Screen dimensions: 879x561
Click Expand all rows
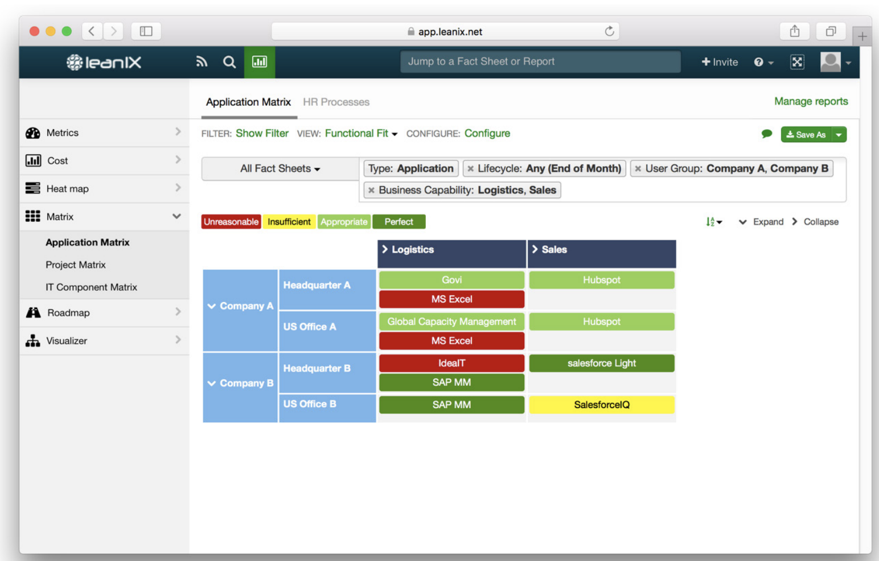pos(761,221)
